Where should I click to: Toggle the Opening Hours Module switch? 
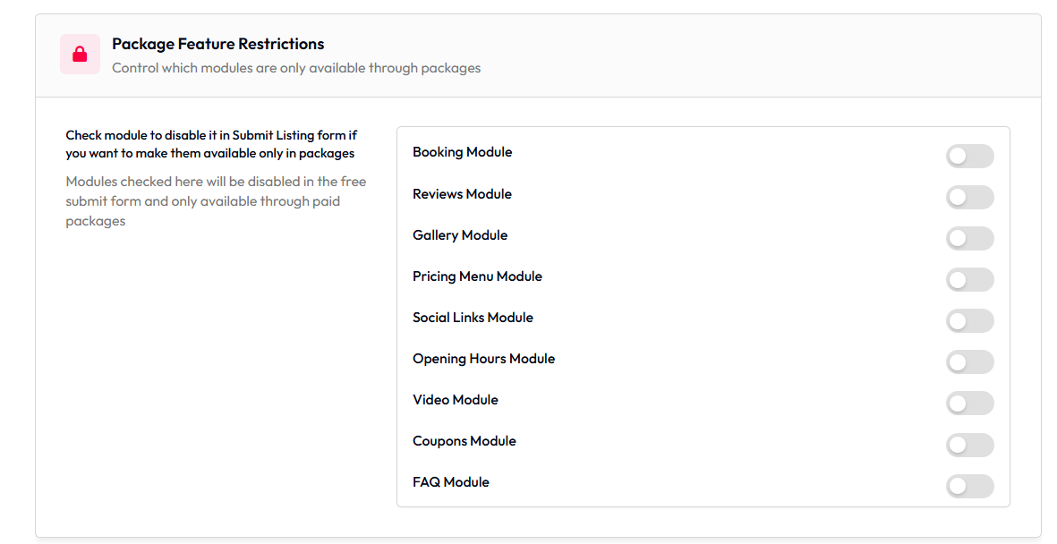point(969,362)
